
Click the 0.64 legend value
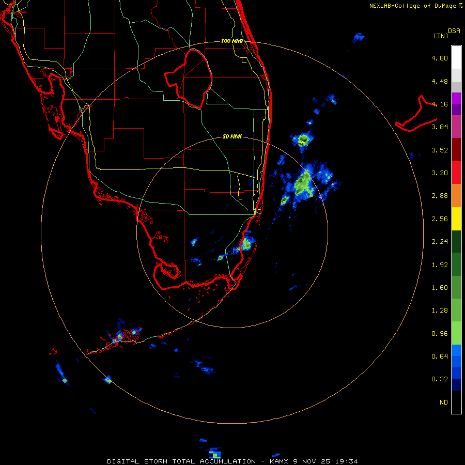tap(440, 356)
